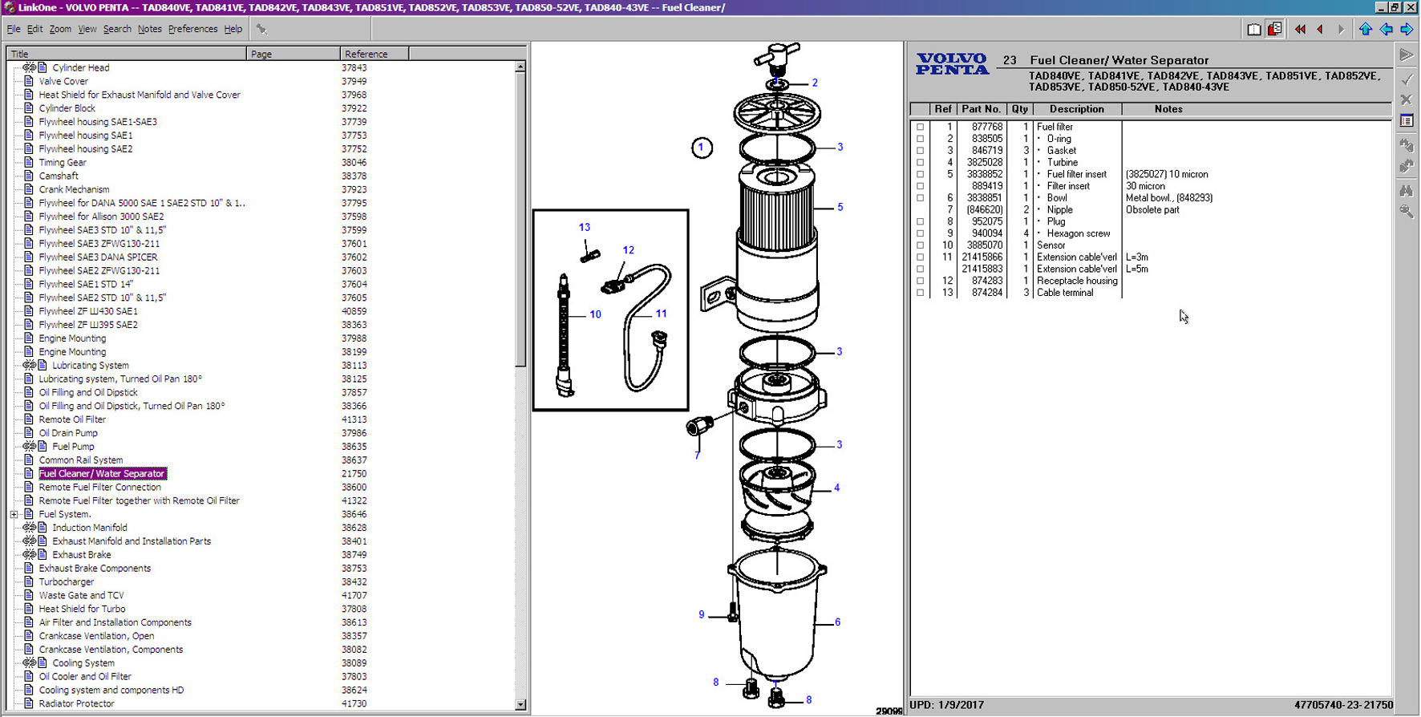Screen dimensions: 1421x717
Task: Select checkbox for Cable terminal 874284
Action: click(920, 293)
